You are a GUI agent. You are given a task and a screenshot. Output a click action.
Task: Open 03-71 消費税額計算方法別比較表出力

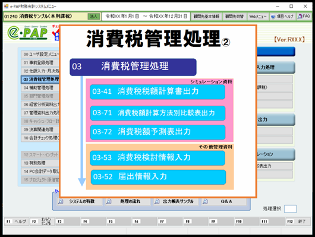157,113
